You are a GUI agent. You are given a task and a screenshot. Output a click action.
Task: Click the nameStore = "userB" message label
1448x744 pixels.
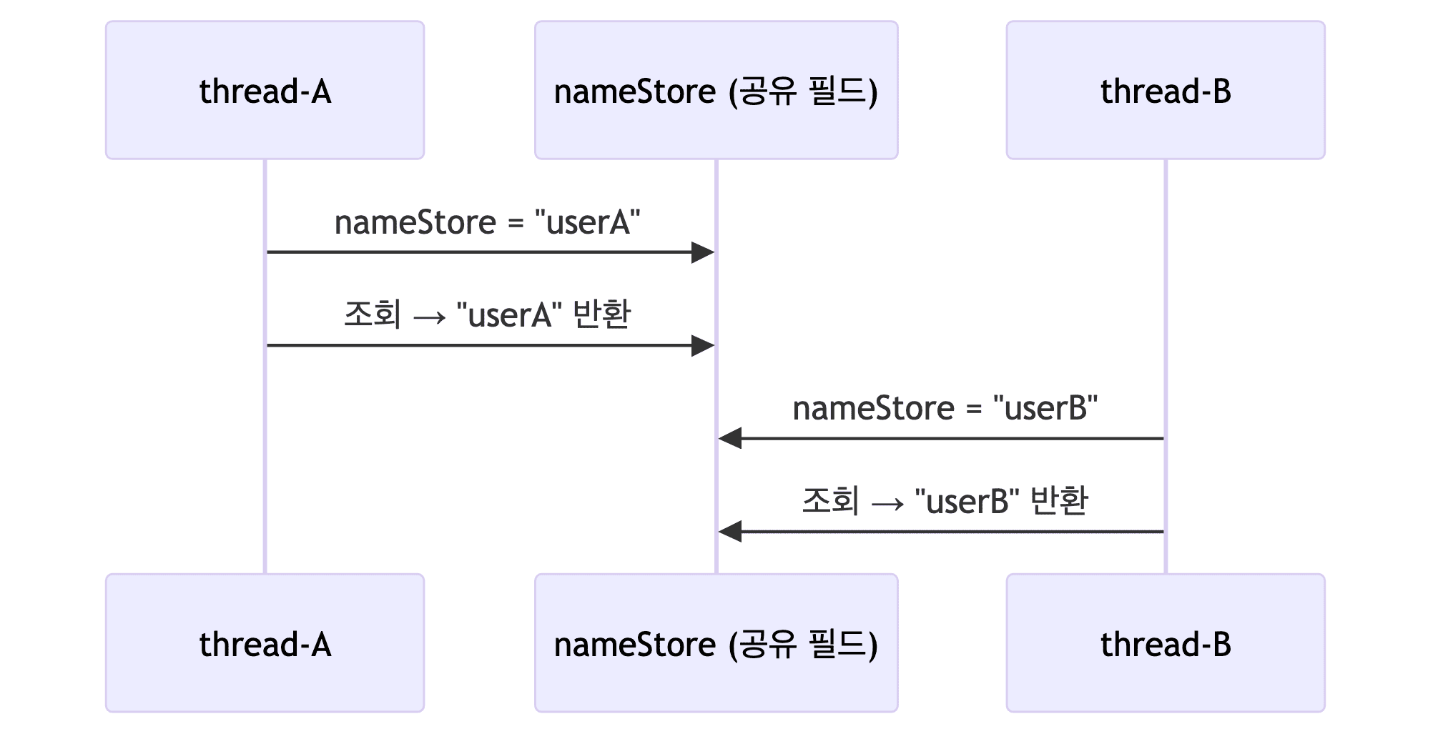click(x=945, y=408)
